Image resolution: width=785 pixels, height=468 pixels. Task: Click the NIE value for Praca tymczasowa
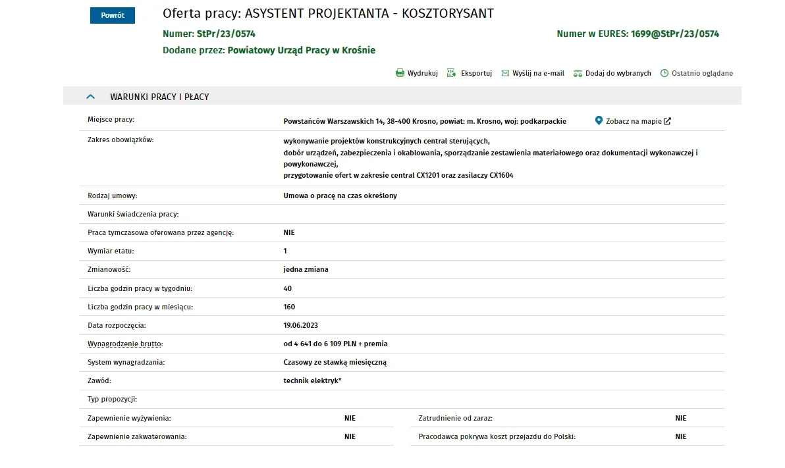pyautogui.click(x=289, y=233)
